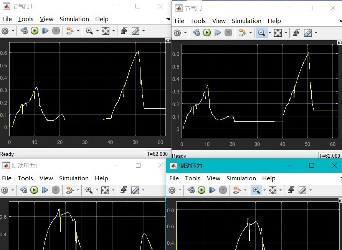Open triggers icon in 节气门 scope
The height and width of the screenshot is (250, 342).
click(296, 33)
